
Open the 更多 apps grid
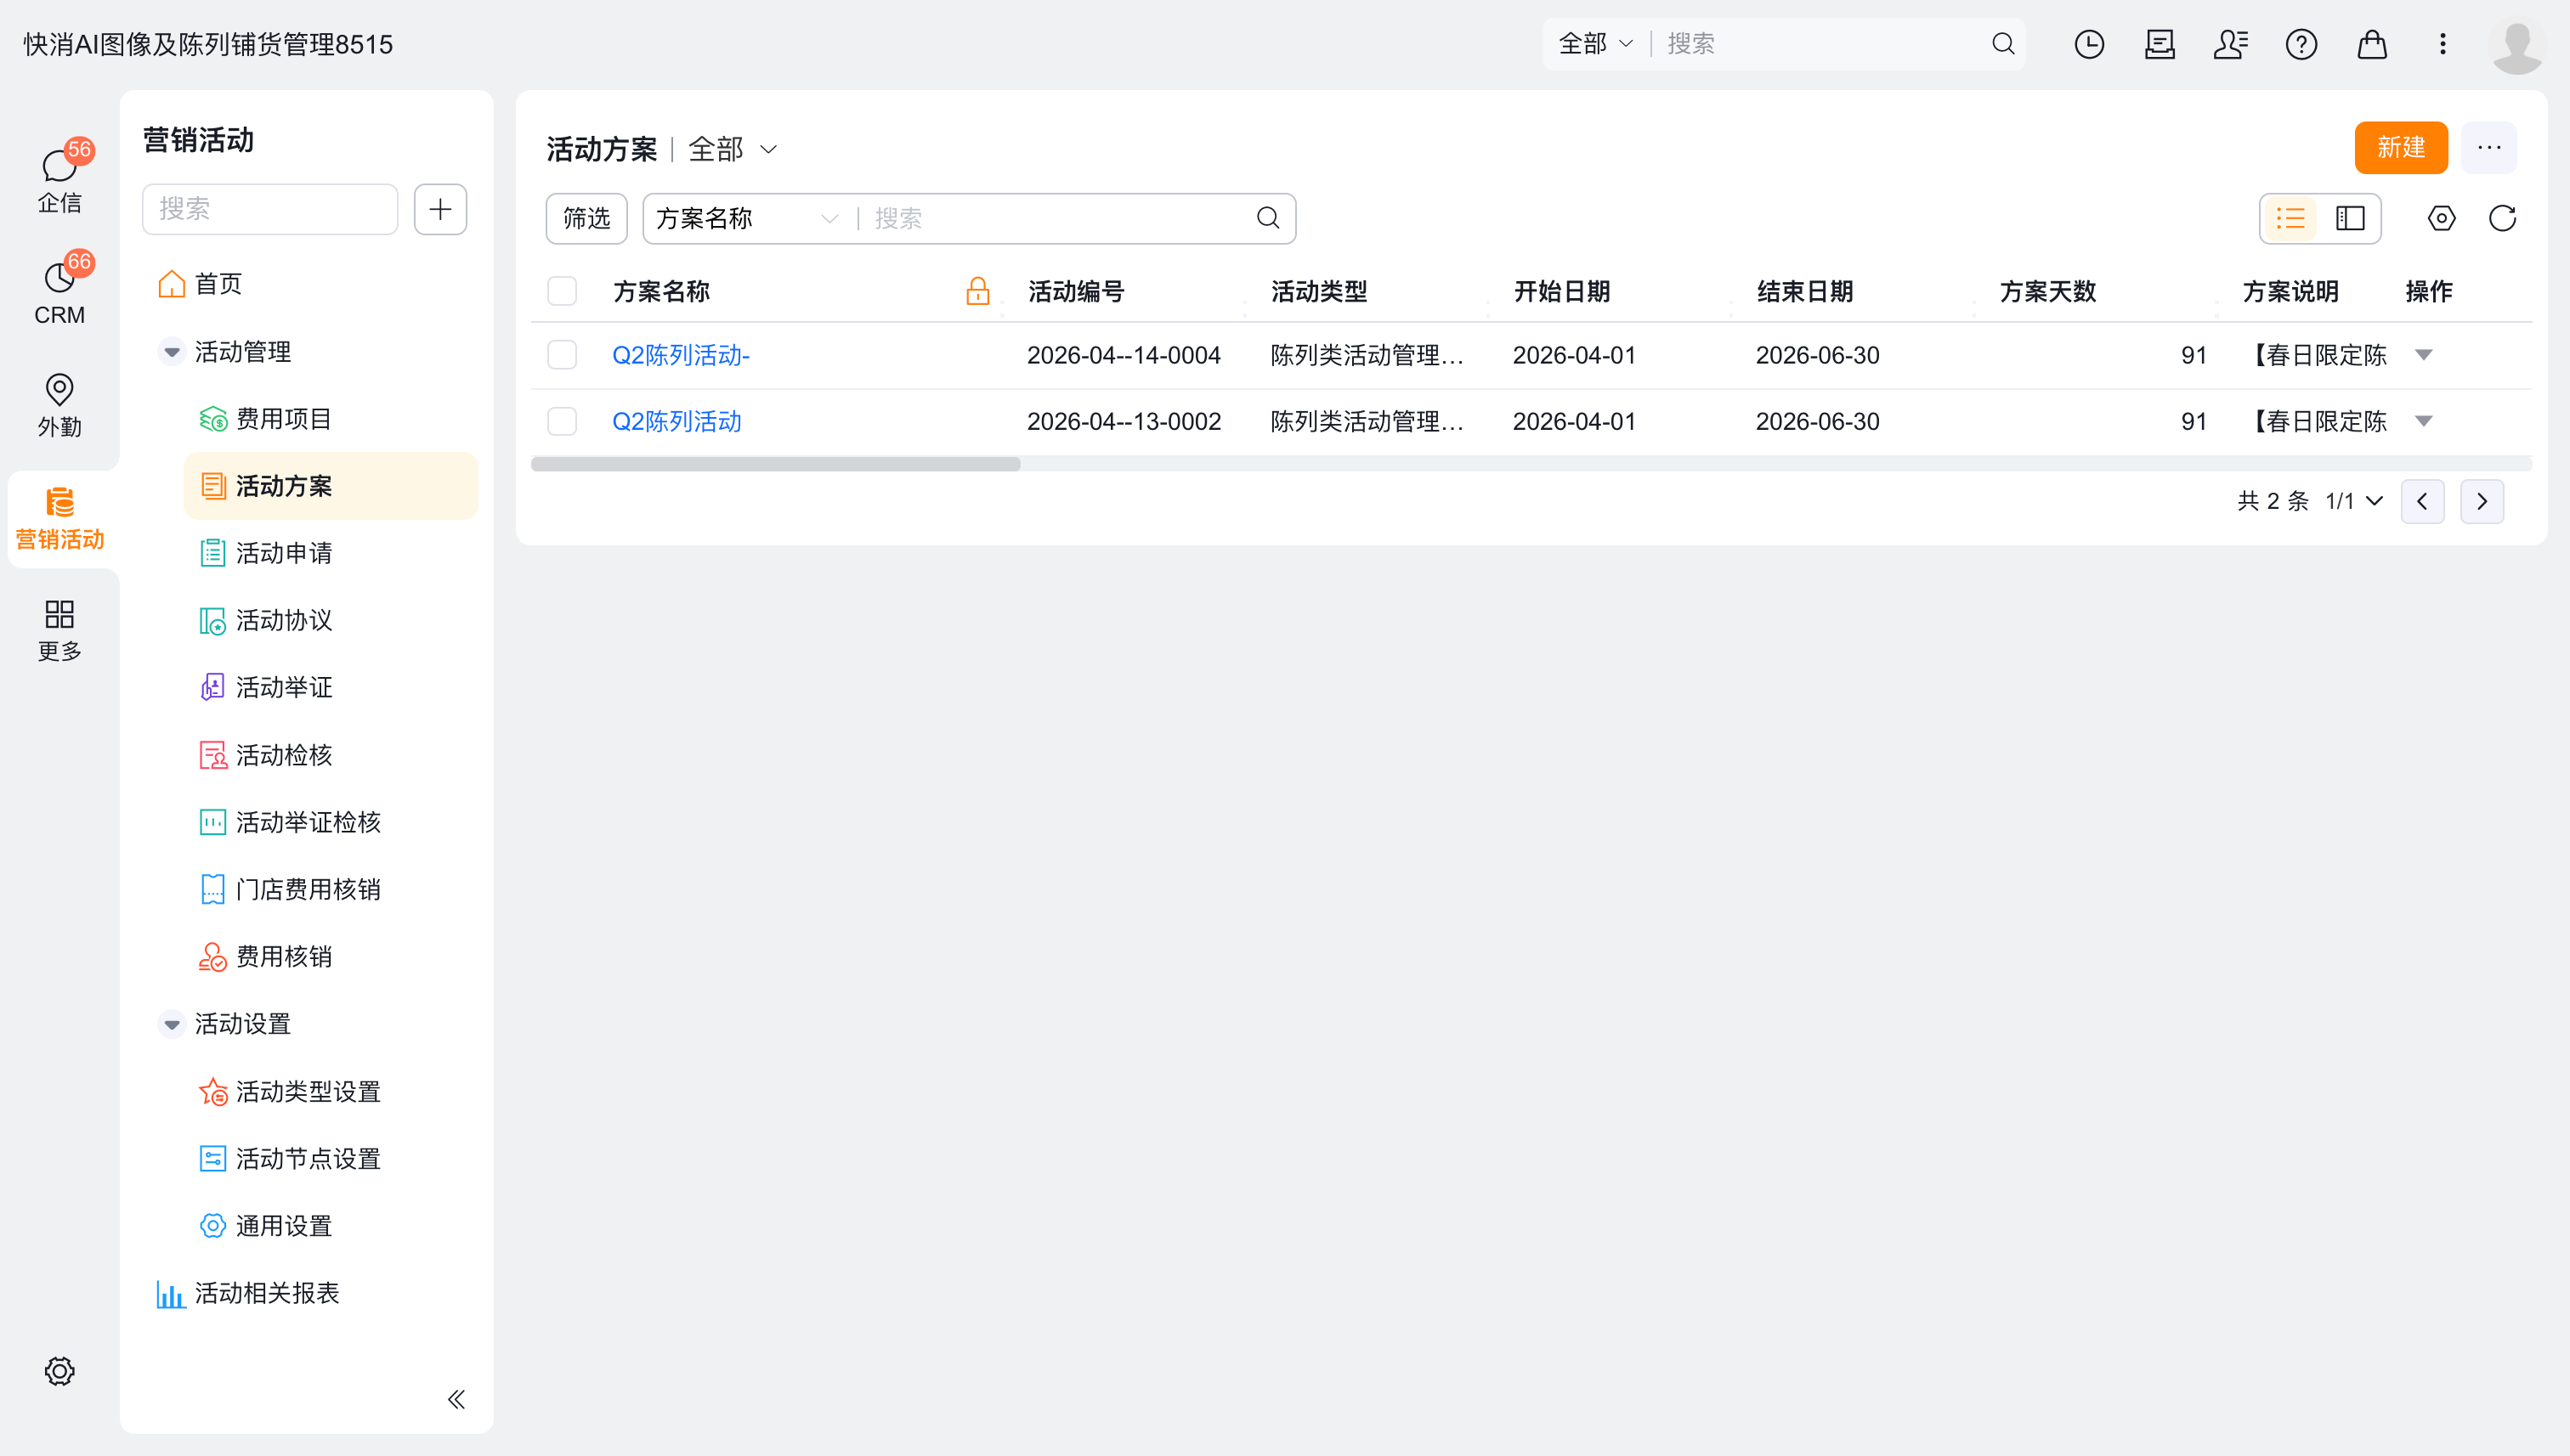[x=60, y=629]
